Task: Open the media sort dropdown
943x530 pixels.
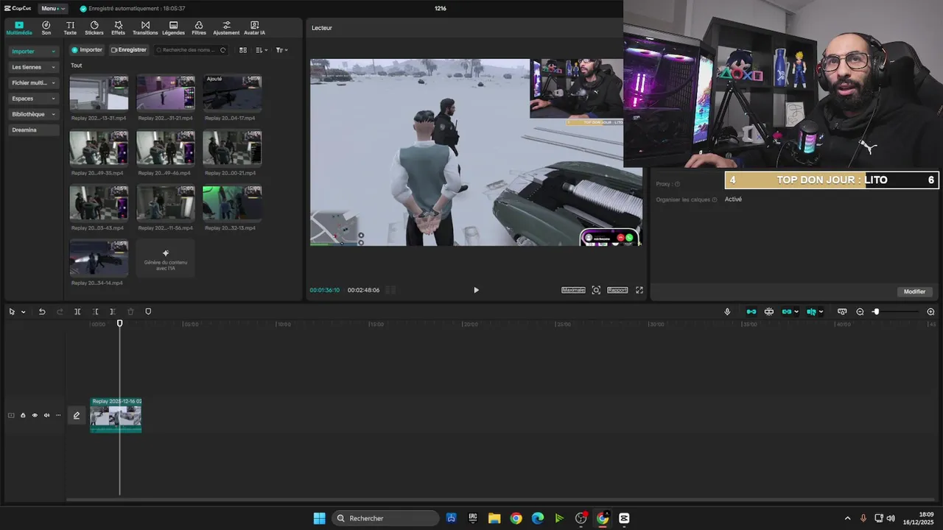Action: click(x=262, y=50)
